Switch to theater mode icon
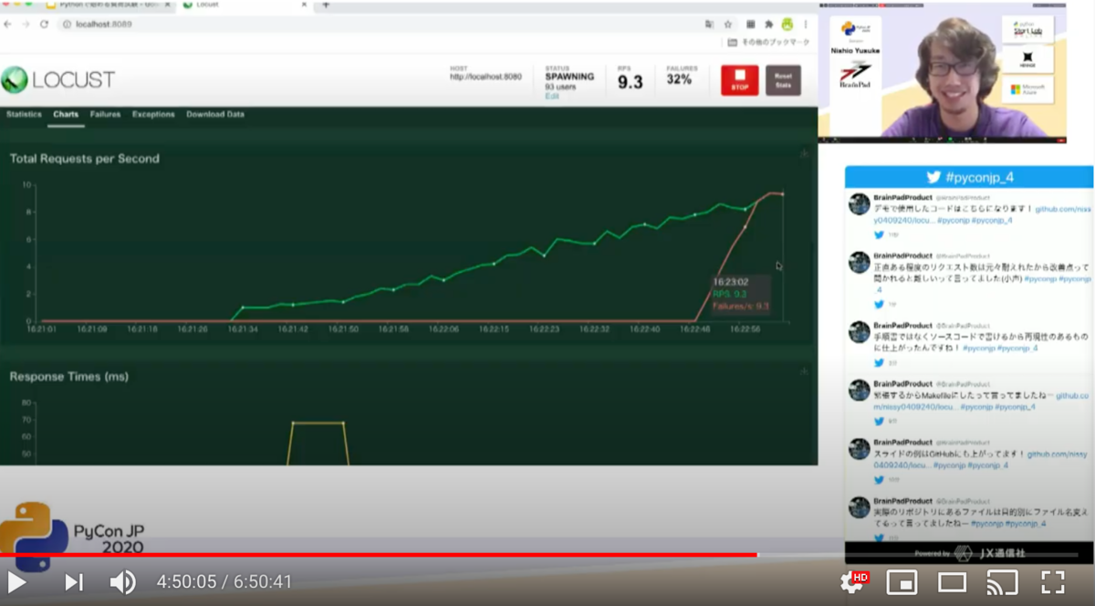 coord(952,581)
